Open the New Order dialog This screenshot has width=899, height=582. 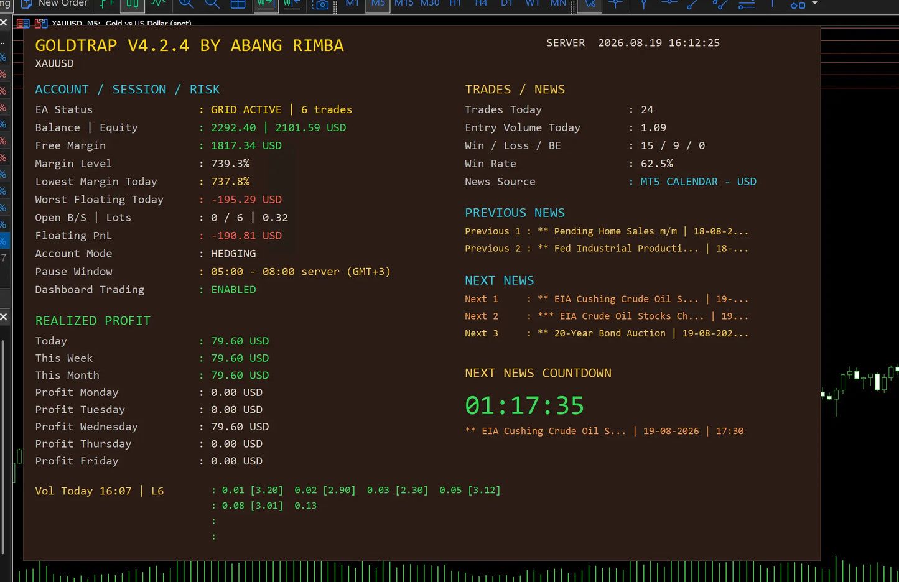[x=54, y=4]
